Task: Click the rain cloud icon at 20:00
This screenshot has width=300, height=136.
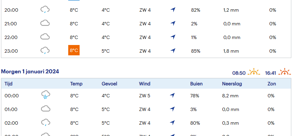Action: click(x=45, y=9)
